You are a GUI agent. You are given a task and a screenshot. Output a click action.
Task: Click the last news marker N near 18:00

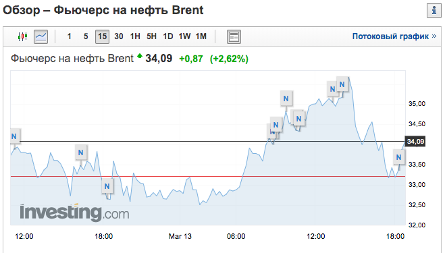click(398, 157)
